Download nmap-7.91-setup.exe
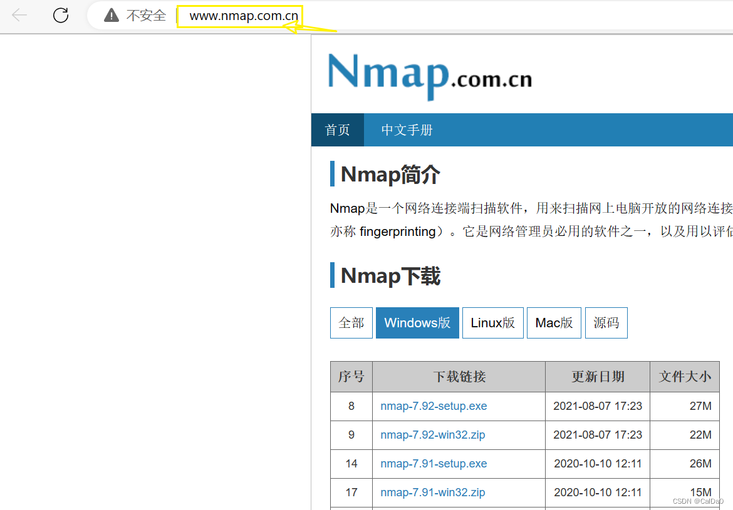Screen dimensions: 733x510 (x=434, y=463)
